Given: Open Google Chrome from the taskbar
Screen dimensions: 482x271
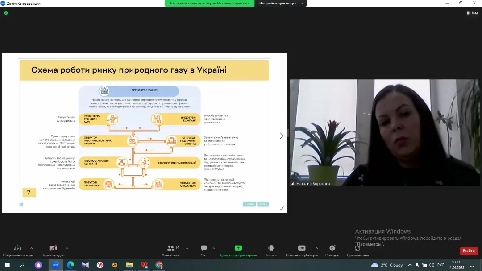Looking at the screenshot, I should coord(159,265).
